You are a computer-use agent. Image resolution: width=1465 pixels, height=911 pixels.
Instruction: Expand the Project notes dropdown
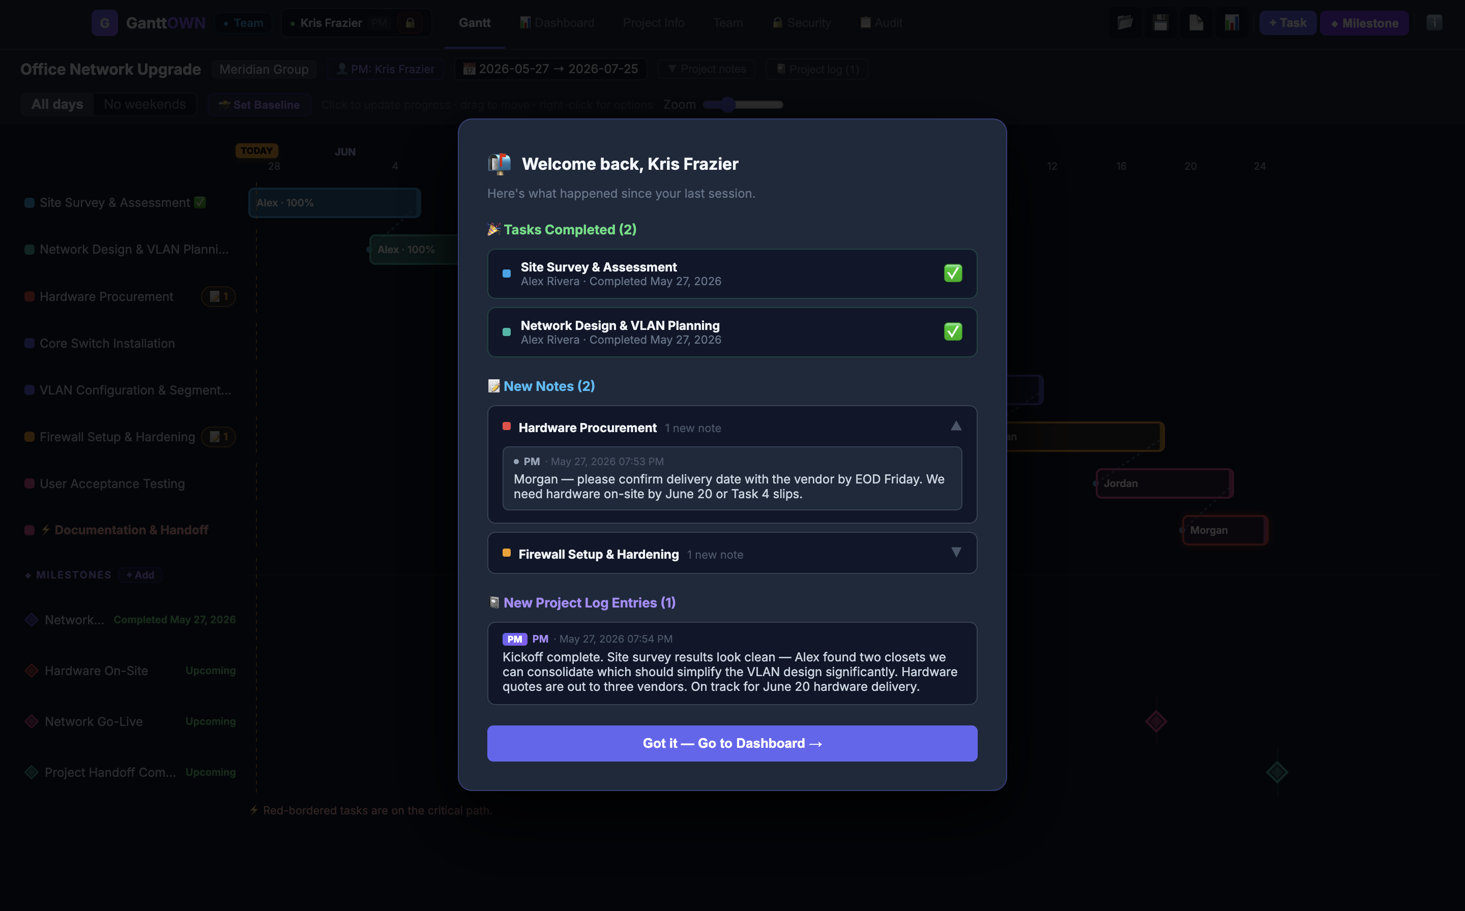tap(707, 69)
